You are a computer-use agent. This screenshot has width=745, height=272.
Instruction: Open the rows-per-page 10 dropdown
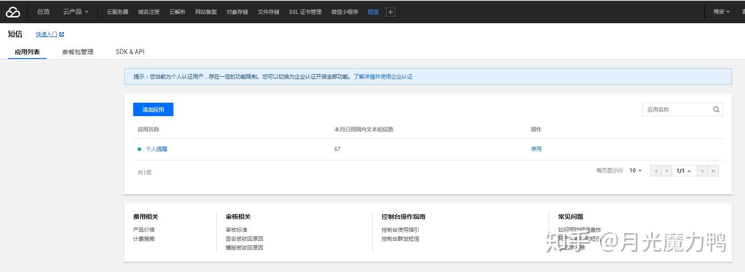[x=636, y=171]
